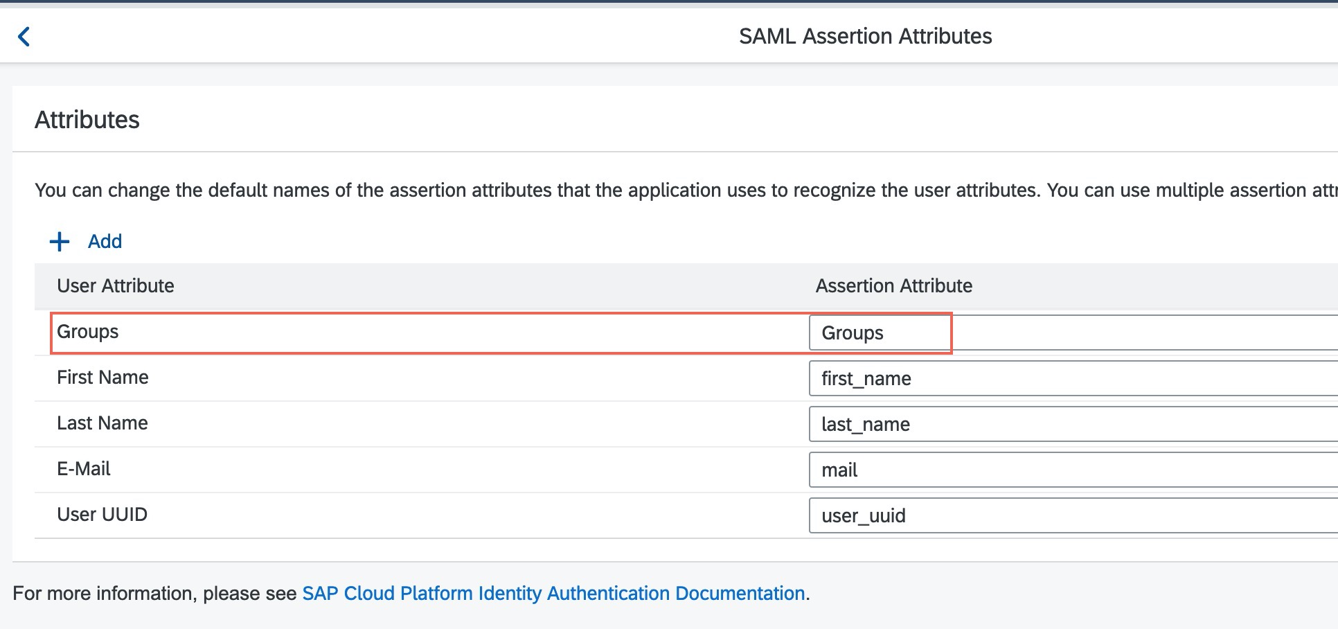1338x629 pixels.
Task: Click the plus icon beside Add
Action: point(60,242)
